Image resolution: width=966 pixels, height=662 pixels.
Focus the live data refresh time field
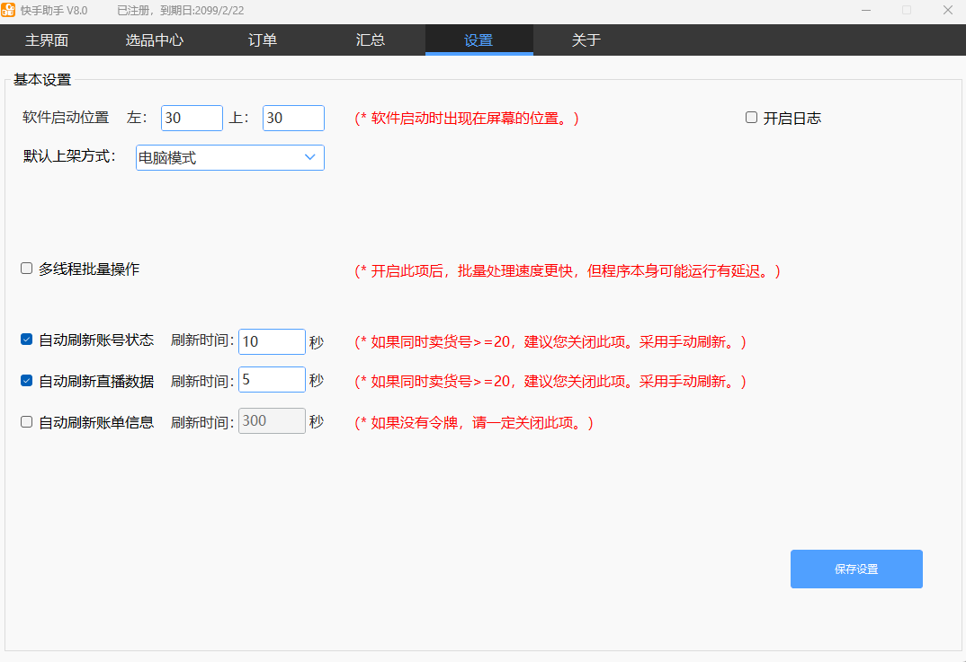click(272, 380)
